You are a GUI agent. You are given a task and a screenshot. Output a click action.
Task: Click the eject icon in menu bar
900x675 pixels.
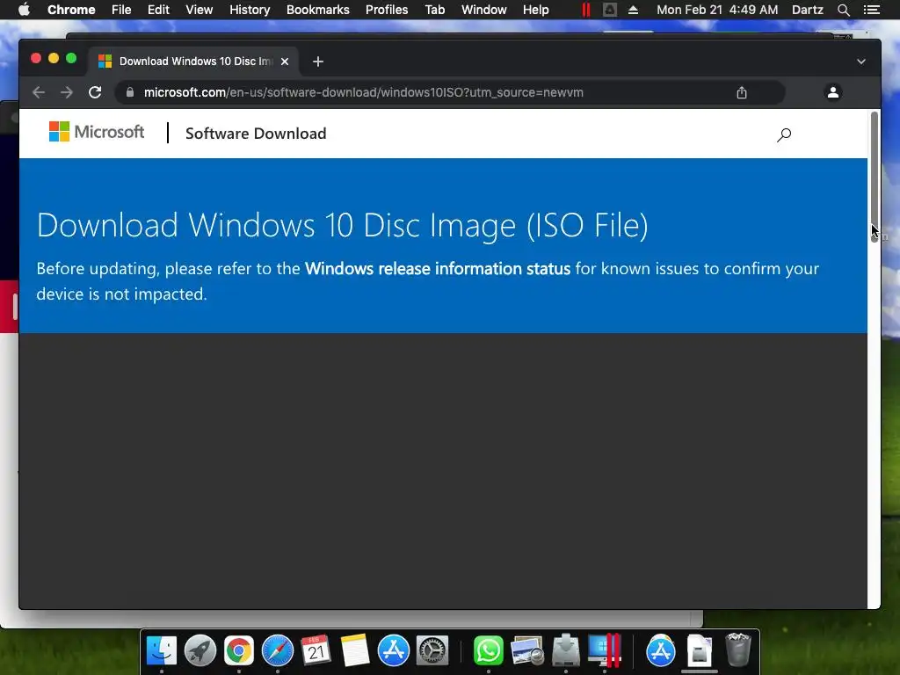[x=633, y=10]
